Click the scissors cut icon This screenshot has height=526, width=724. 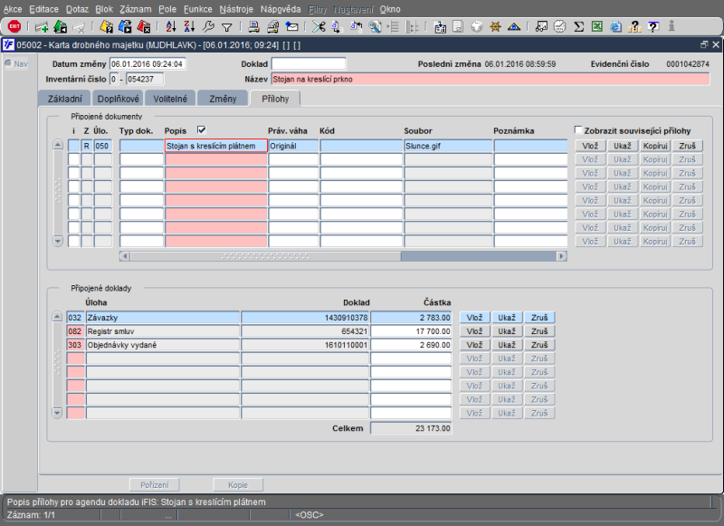pyautogui.click(x=319, y=27)
